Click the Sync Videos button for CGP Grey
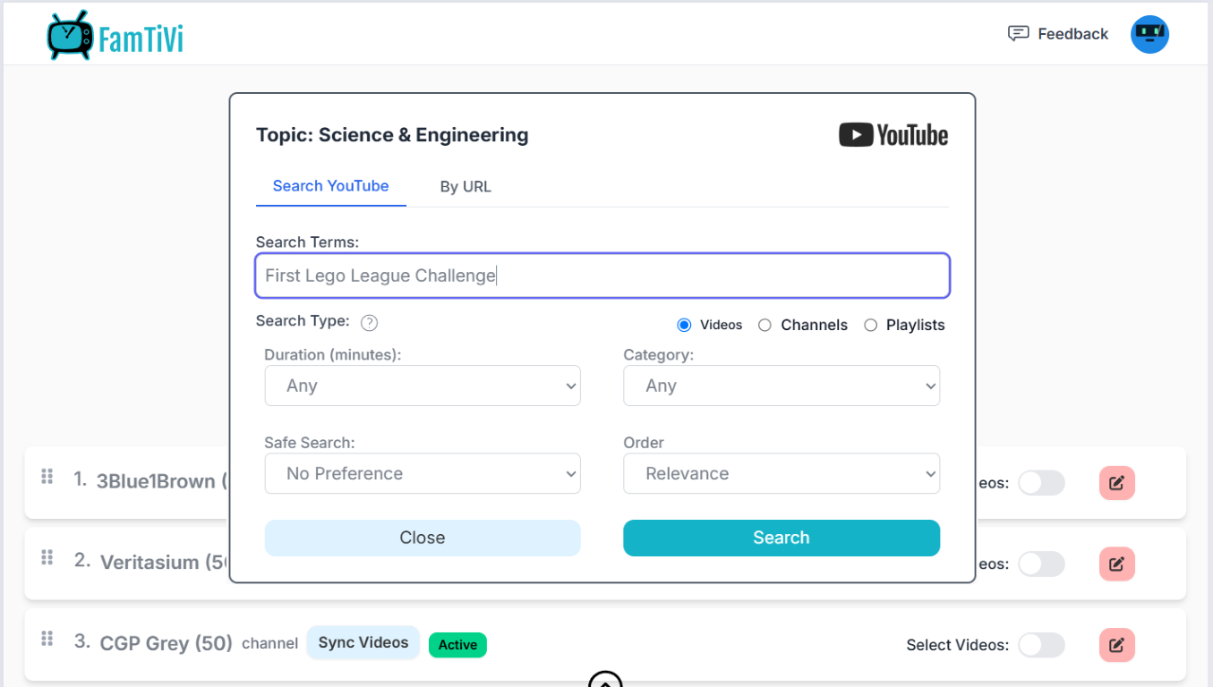1213x687 pixels. [363, 642]
